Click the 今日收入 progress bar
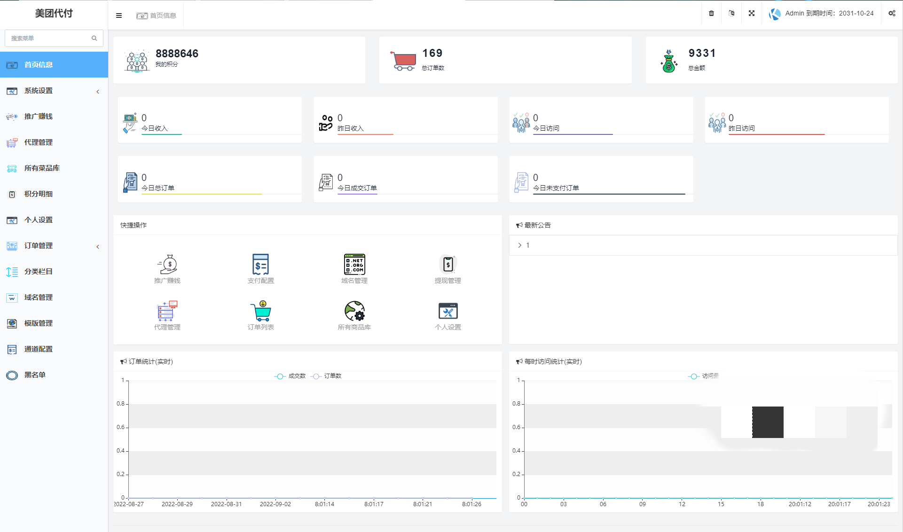Viewport: 903px width, 532px height. 162,134
